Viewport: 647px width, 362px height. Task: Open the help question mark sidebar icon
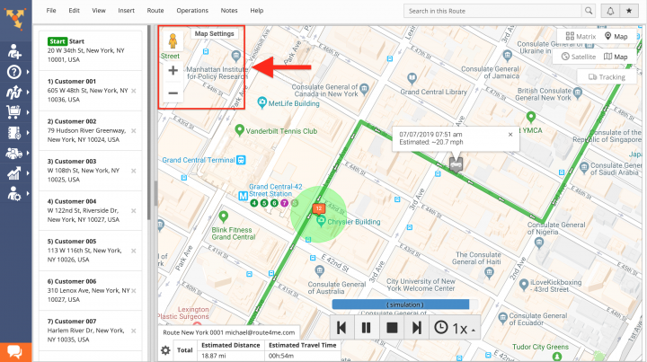[x=14, y=72]
